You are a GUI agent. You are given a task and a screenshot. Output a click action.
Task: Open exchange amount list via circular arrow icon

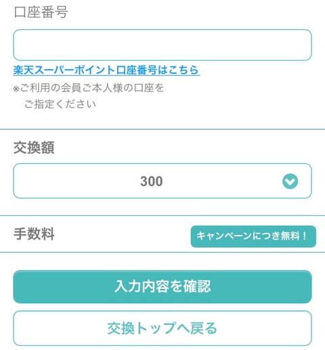tap(290, 181)
